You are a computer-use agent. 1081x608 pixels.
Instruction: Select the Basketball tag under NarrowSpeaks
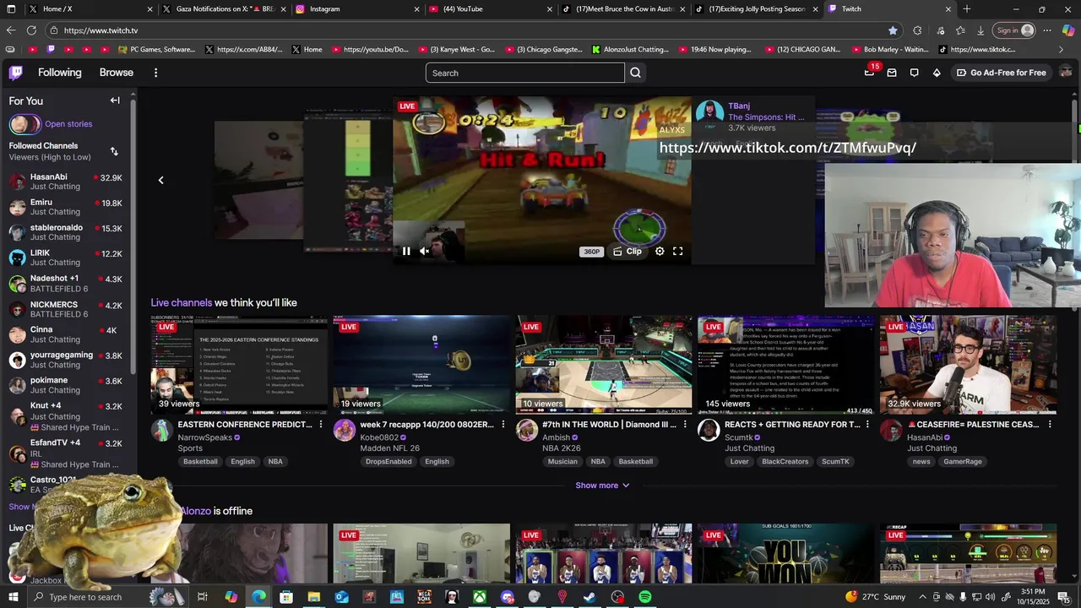pos(200,462)
